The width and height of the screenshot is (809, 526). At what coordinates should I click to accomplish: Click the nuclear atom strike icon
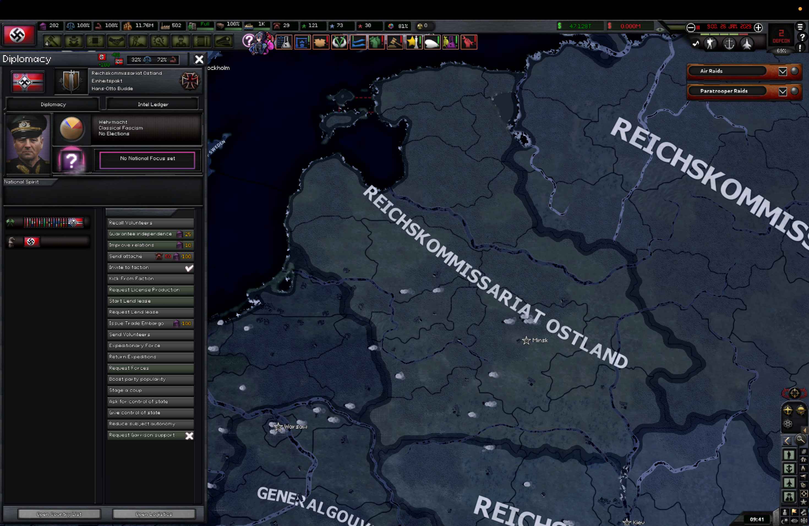pos(788,423)
